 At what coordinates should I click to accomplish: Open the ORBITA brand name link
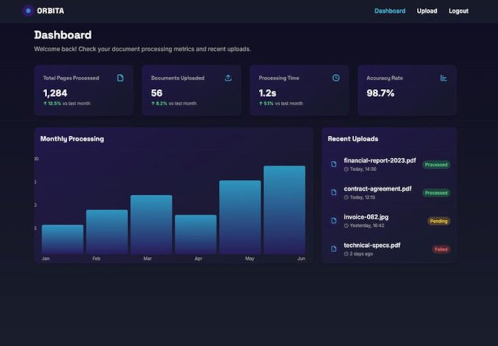51,11
